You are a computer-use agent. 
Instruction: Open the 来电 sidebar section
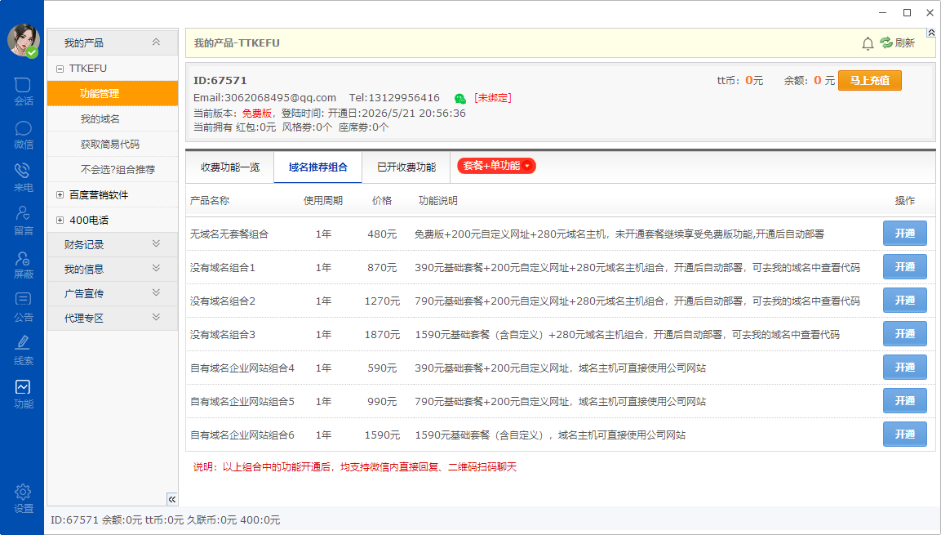tap(23, 178)
